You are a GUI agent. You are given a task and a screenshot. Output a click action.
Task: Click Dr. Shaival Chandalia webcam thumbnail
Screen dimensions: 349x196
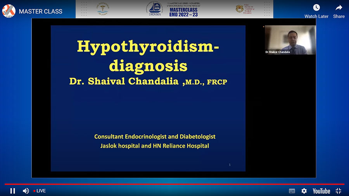point(290,40)
